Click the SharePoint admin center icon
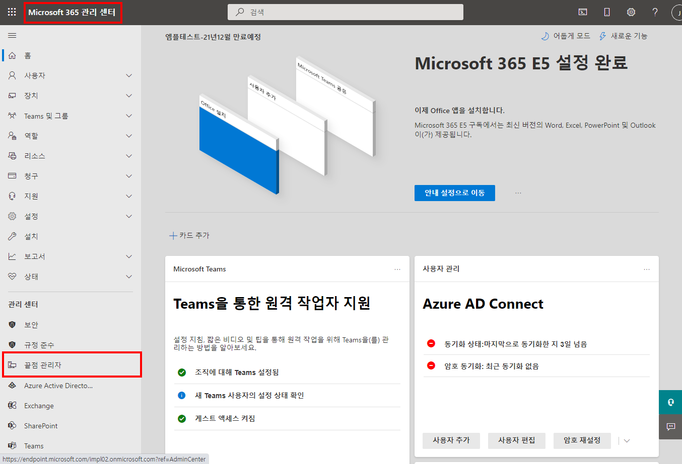This screenshot has width=682, height=464. point(12,426)
